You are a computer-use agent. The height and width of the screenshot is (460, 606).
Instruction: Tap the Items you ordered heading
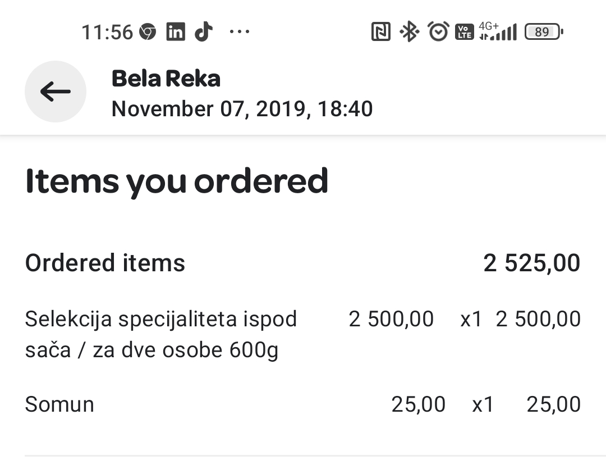(x=177, y=181)
